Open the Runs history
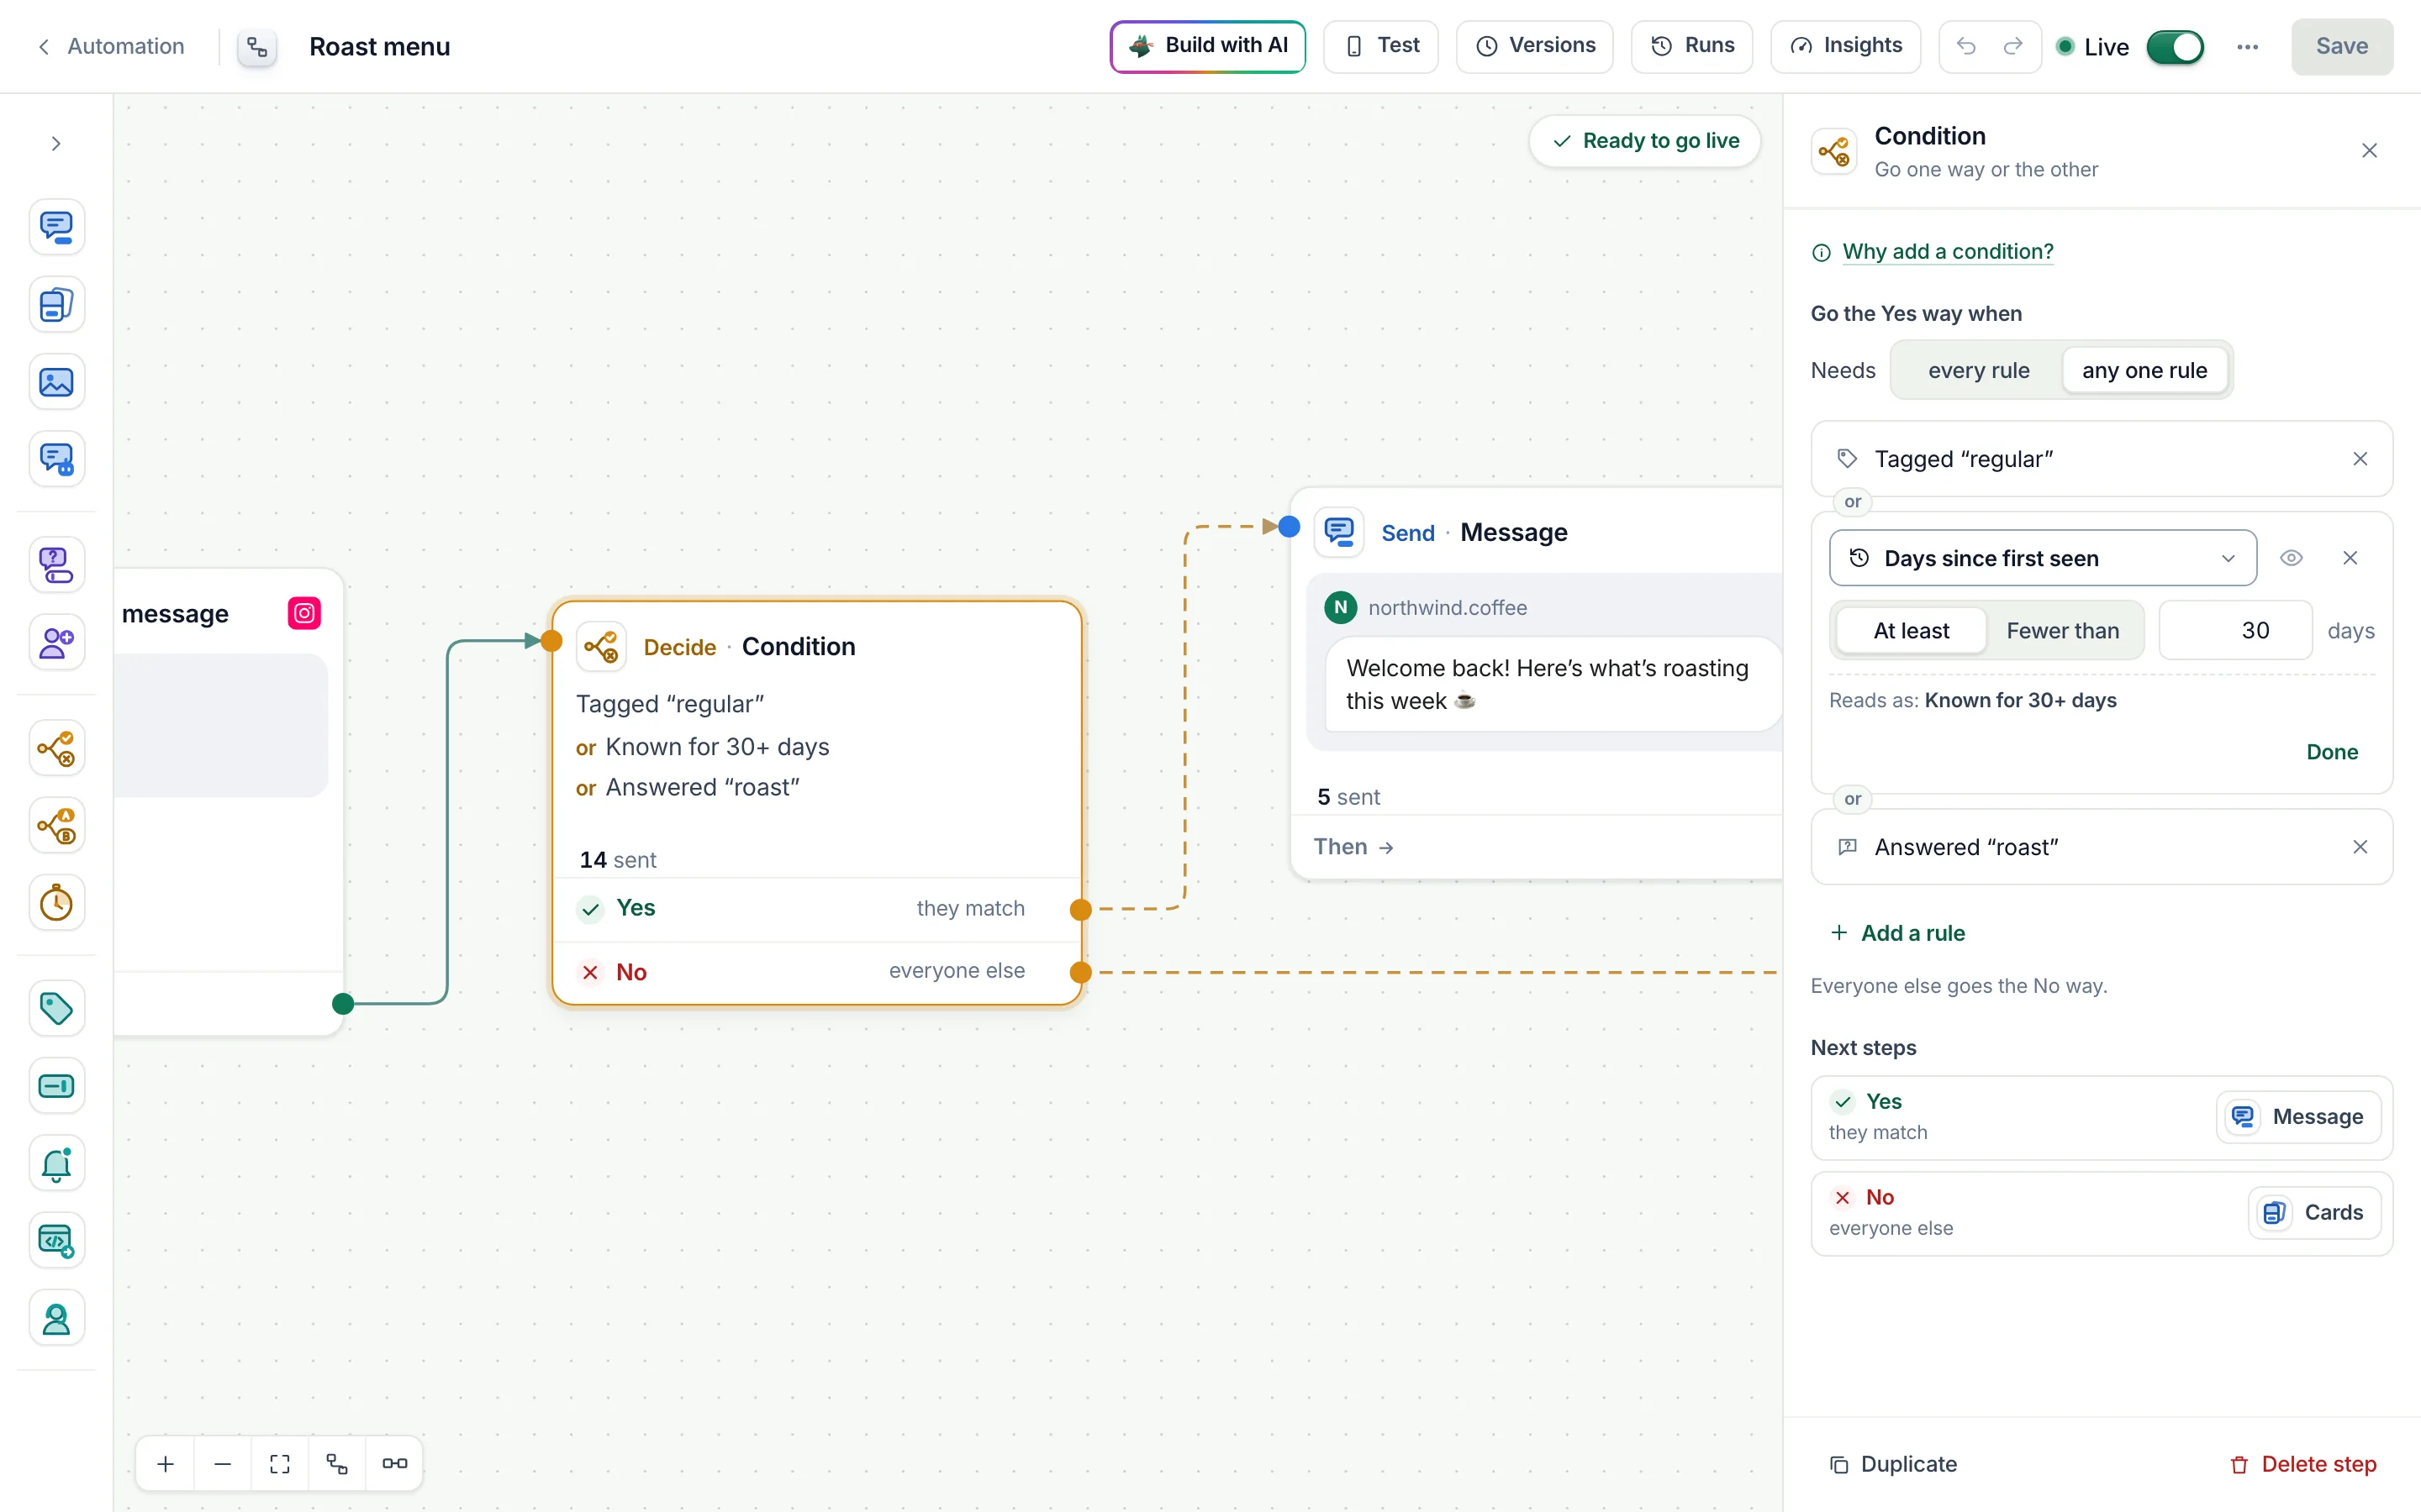 click(1691, 46)
